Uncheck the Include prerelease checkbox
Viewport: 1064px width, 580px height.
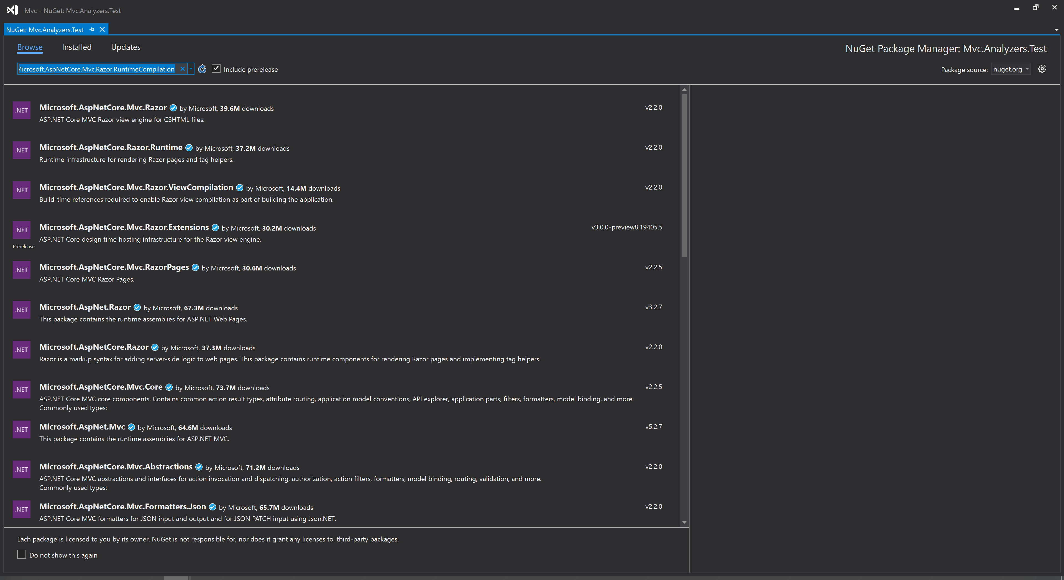[216, 68]
